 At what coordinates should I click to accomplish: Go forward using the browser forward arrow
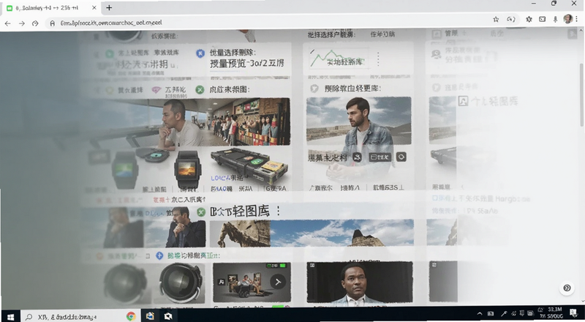[22, 23]
